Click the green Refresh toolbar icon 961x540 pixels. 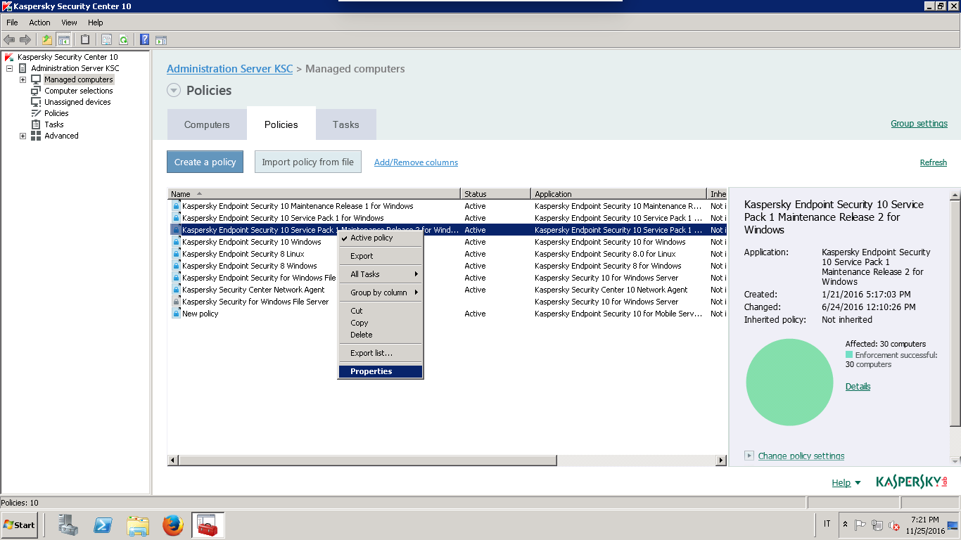coord(124,39)
